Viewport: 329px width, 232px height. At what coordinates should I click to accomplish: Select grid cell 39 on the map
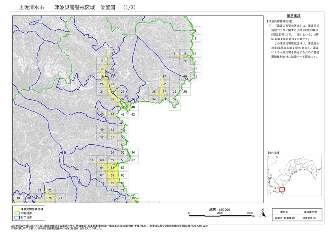pos(174,107)
